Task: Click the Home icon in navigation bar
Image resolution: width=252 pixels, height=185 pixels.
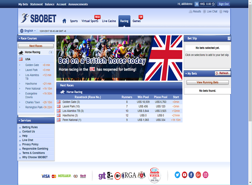Action: point(64,21)
